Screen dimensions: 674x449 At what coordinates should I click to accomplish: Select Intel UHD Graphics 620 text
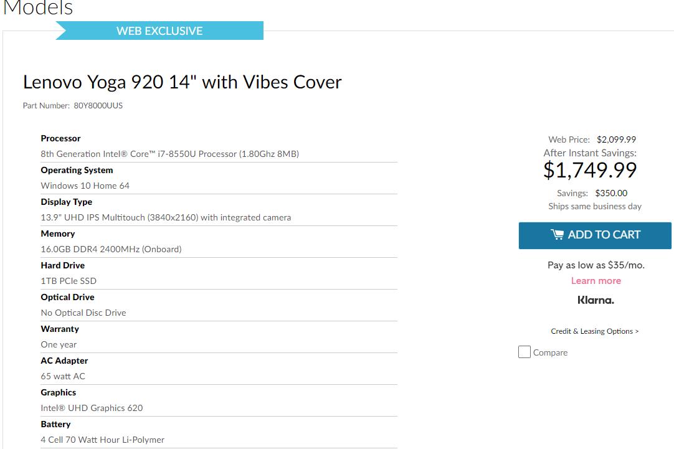tap(92, 408)
